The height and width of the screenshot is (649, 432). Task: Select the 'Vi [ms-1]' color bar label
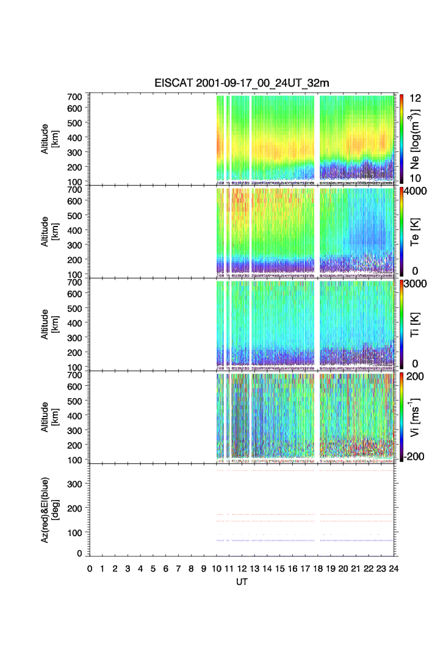[x=416, y=416]
